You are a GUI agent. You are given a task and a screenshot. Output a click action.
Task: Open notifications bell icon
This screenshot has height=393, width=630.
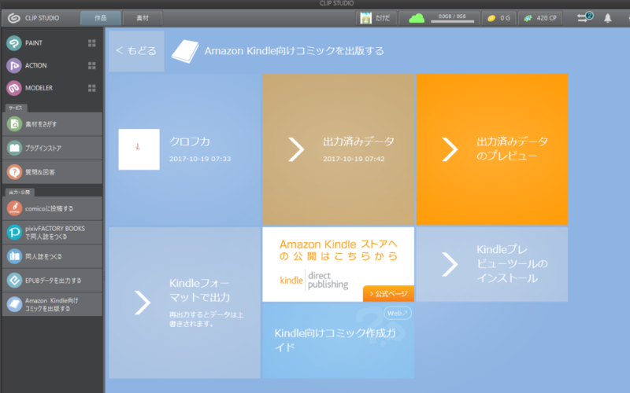pos(607,18)
